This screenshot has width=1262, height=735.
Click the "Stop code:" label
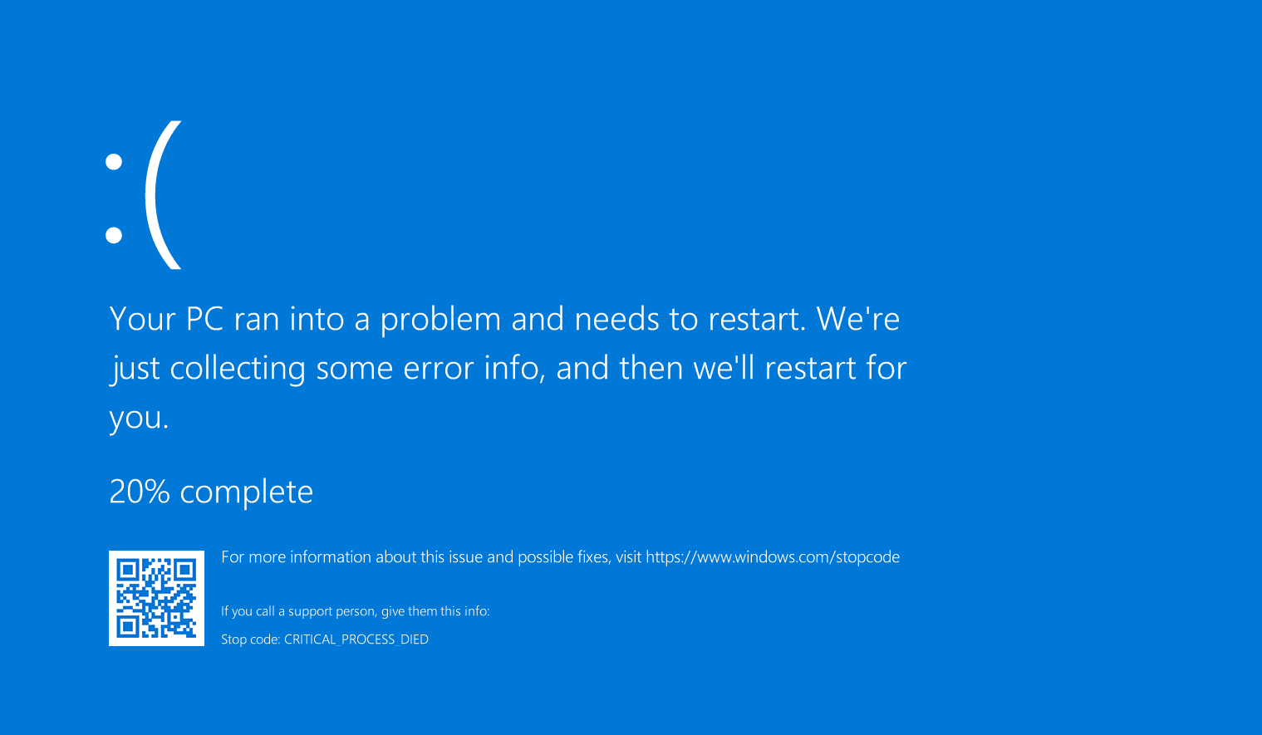click(251, 639)
